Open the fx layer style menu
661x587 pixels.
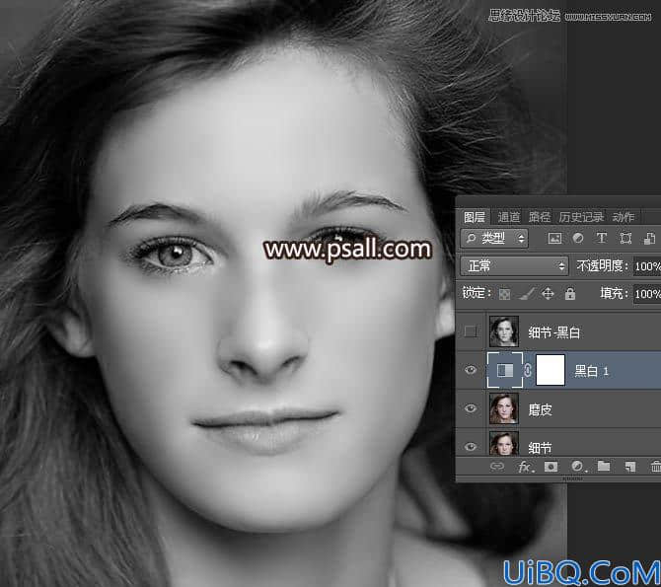coord(525,467)
